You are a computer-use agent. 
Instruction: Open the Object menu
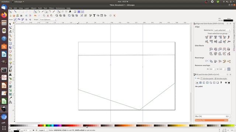(x=34, y=8)
